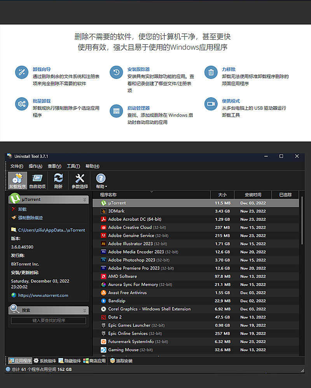The image size is (311, 388).
Task: Click the 帮助 help toolbar icon
Action: [x=101, y=178]
